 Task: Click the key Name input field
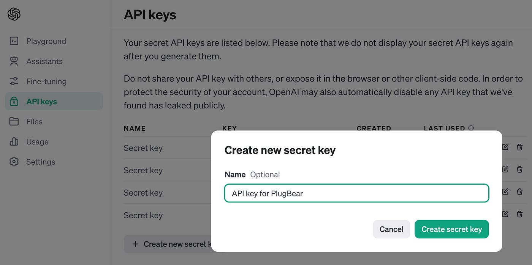pyautogui.click(x=356, y=193)
